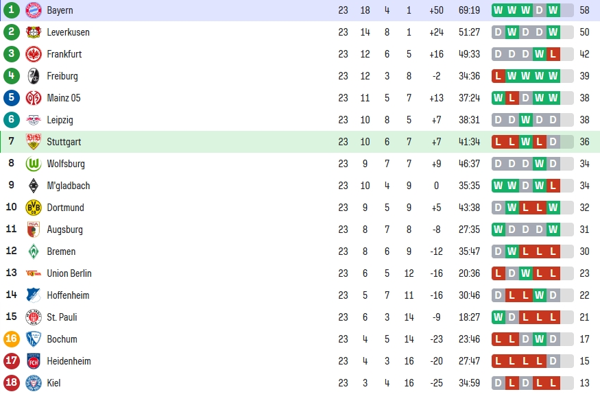Open the Freiburg team name link
The width and height of the screenshot is (600, 394).
pyautogui.click(x=62, y=76)
